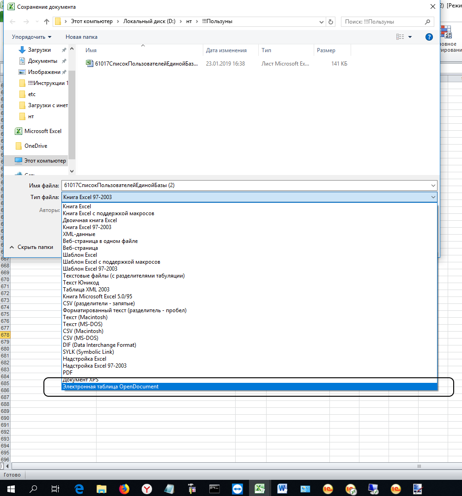Click the search field 'Поиск: !!!Пользуны'
Viewport: 462px width, 496px height.
pos(383,22)
